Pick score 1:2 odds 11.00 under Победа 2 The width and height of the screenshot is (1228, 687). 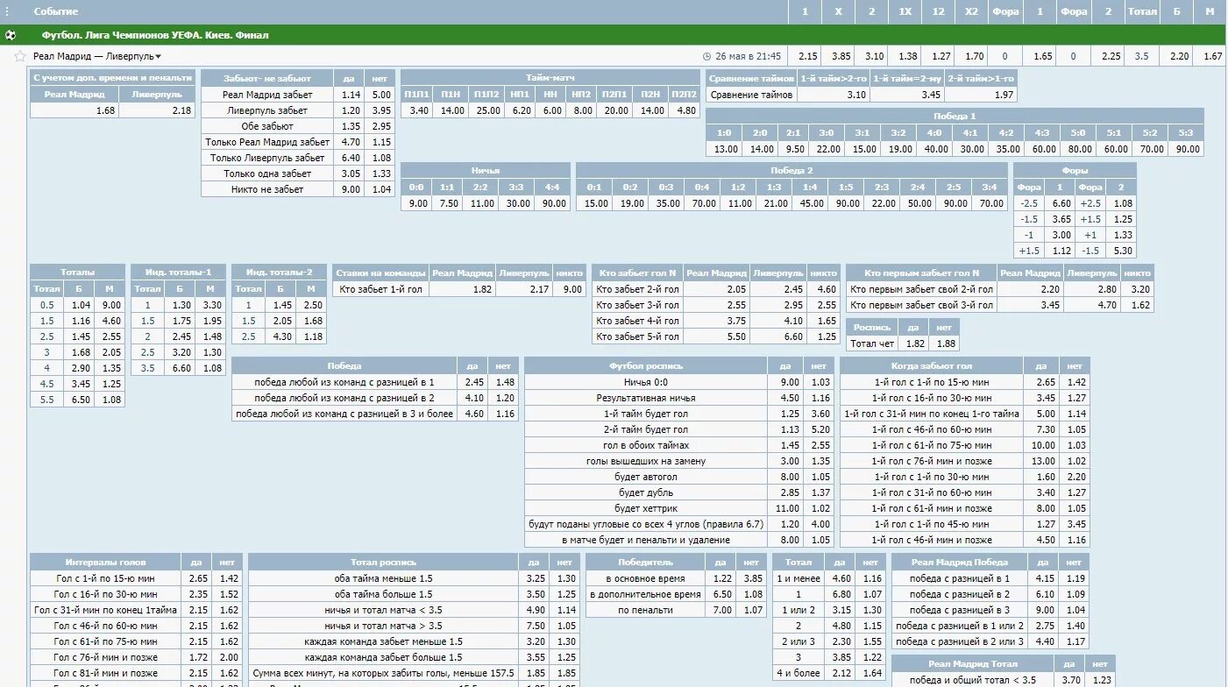point(741,203)
